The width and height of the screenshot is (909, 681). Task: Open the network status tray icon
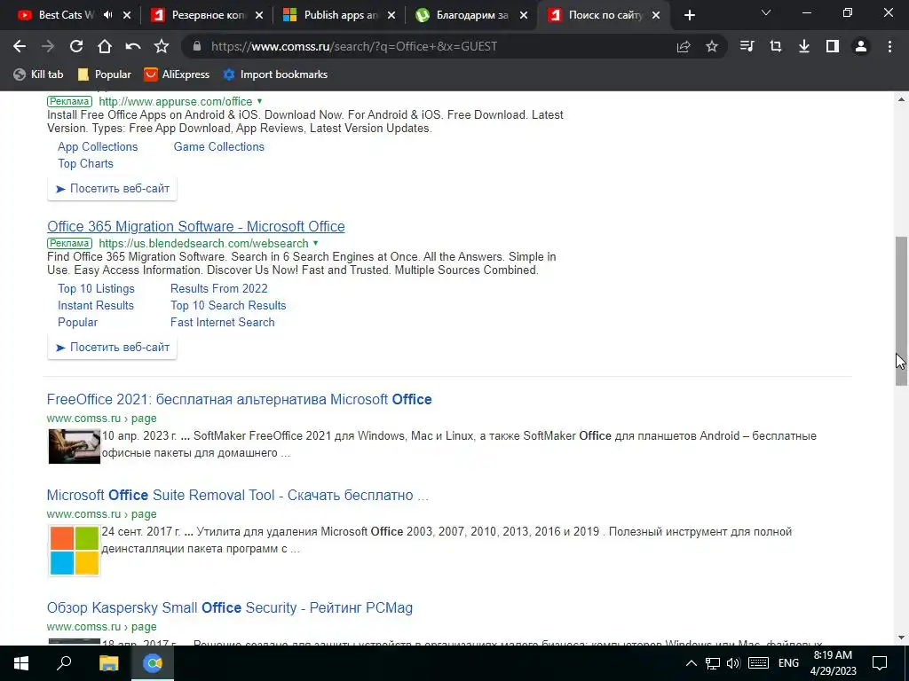(713, 663)
